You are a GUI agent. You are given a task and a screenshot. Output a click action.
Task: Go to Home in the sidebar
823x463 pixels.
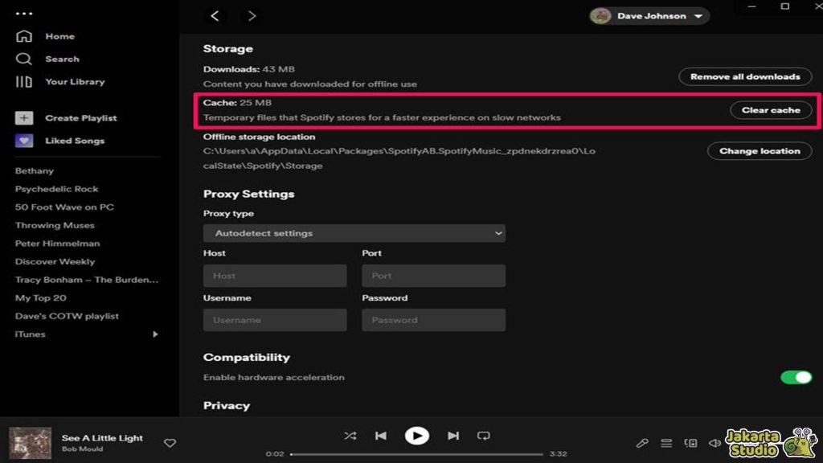59,36
